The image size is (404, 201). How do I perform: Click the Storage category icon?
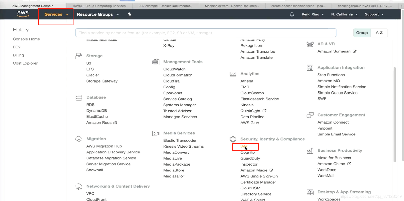[x=79, y=56]
